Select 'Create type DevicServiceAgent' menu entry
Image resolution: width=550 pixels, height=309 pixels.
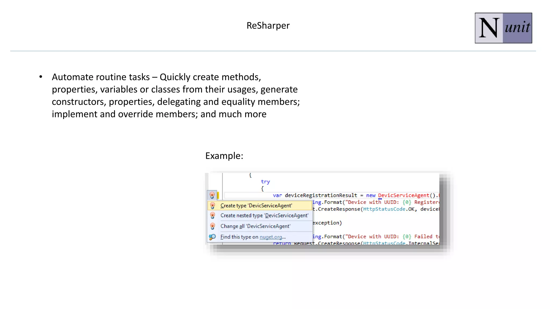point(260,205)
